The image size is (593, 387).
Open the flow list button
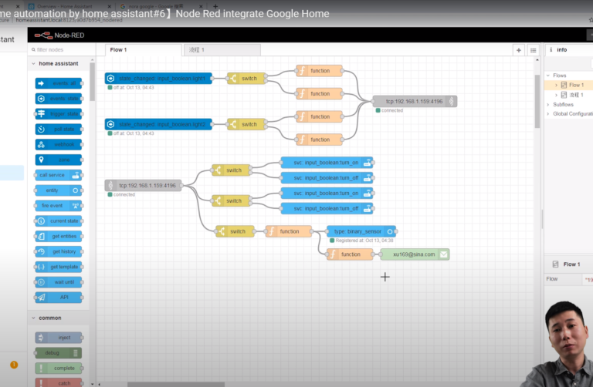click(x=533, y=50)
